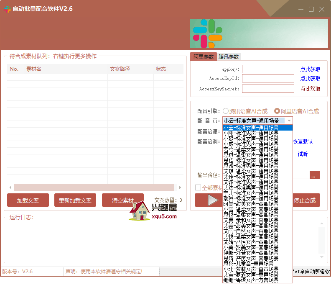Click the 试听 preview link

(303, 154)
